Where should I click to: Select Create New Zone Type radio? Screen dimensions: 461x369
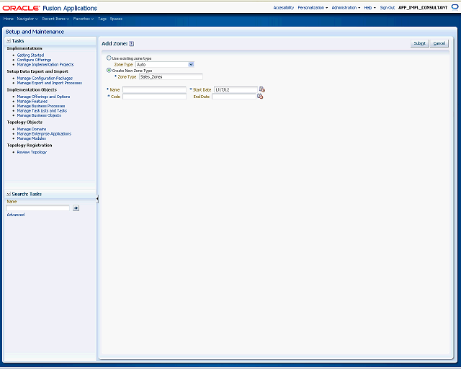109,71
